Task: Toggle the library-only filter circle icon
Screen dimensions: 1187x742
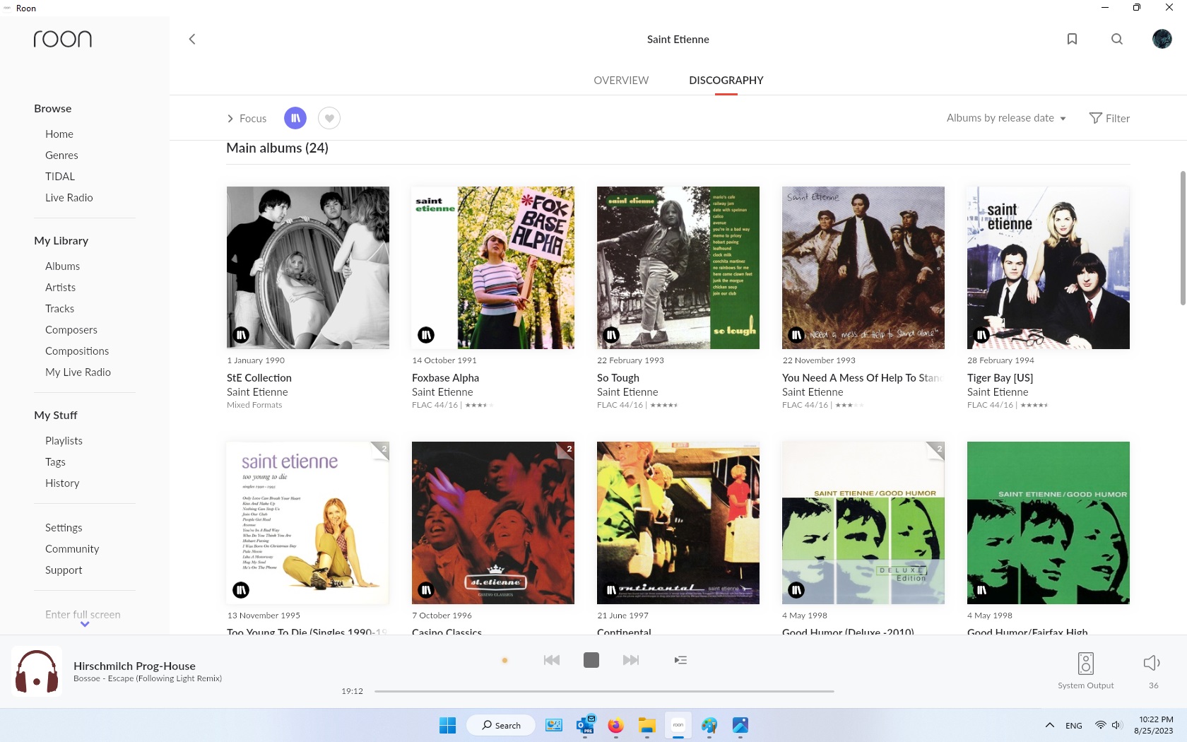Action: pyautogui.click(x=295, y=118)
